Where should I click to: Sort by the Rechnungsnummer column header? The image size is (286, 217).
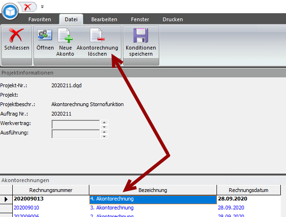pyautogui.click(x=51, y=190)
